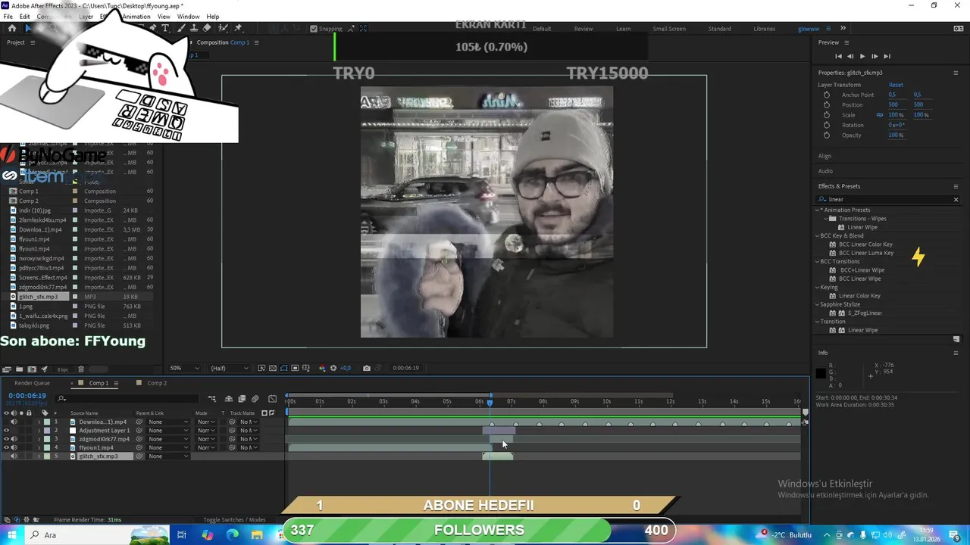Viewport: 970px width, 545px height.
Task: Open Show Channel color management icon
Action: (322, 368)
